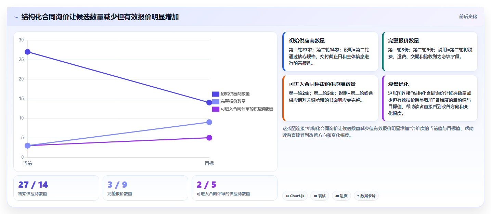The height and width of the screenshot is (214, 491).
Task: Toggle 完整报价数量 legend color box
Action: click(216, 101)
